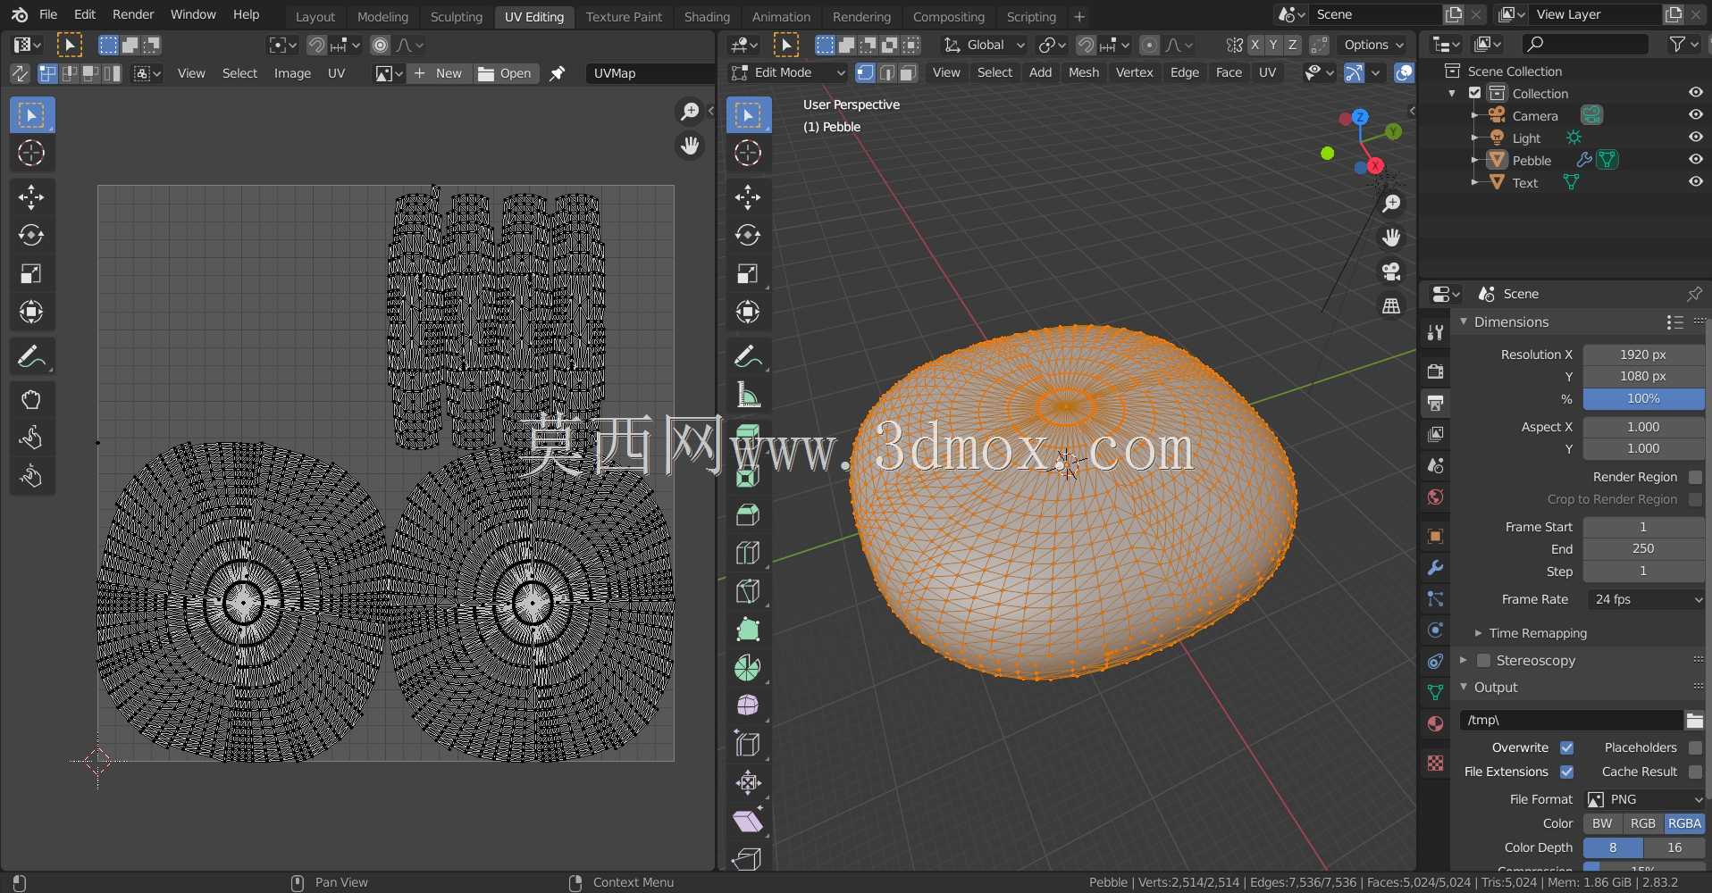Select the Bevel tool in 3D viewport
The height and width of the screenshot is (893, 1712).
click(748, 514)
